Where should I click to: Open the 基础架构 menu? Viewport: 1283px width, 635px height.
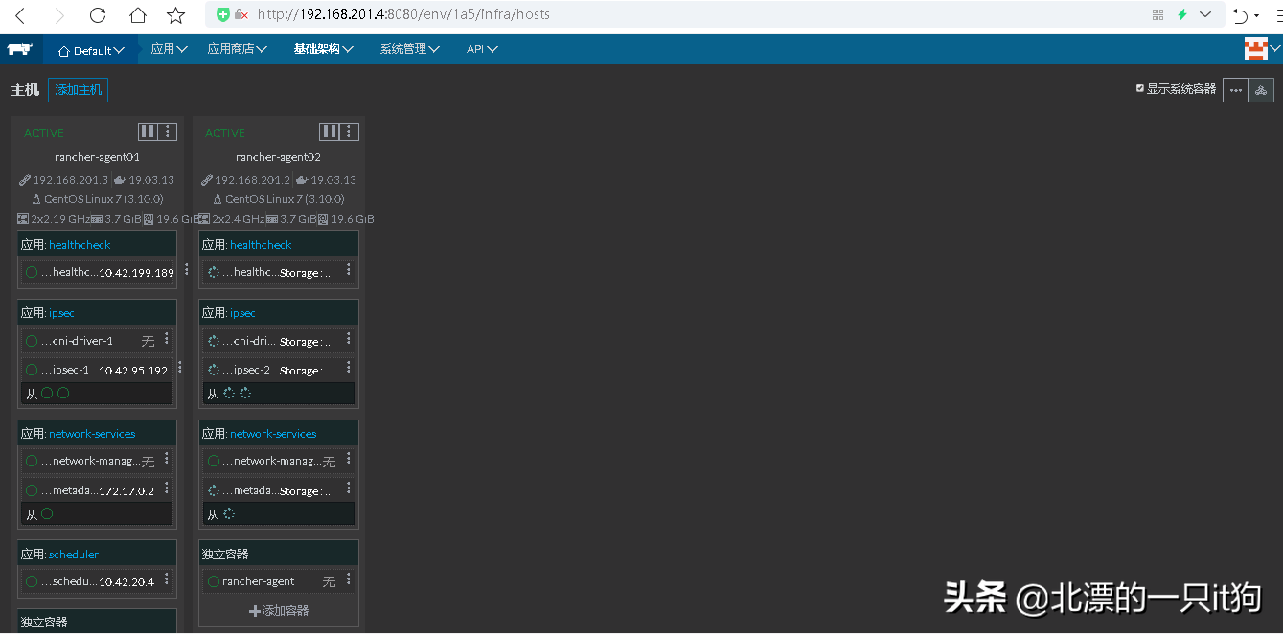click(x=323, y=49)
